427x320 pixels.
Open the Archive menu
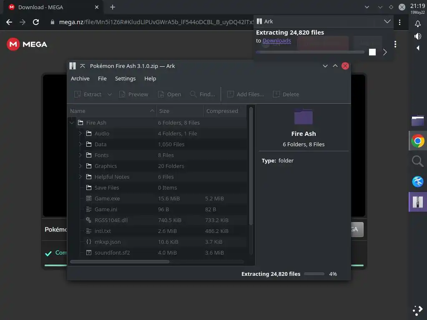click(x=80, y=78)
